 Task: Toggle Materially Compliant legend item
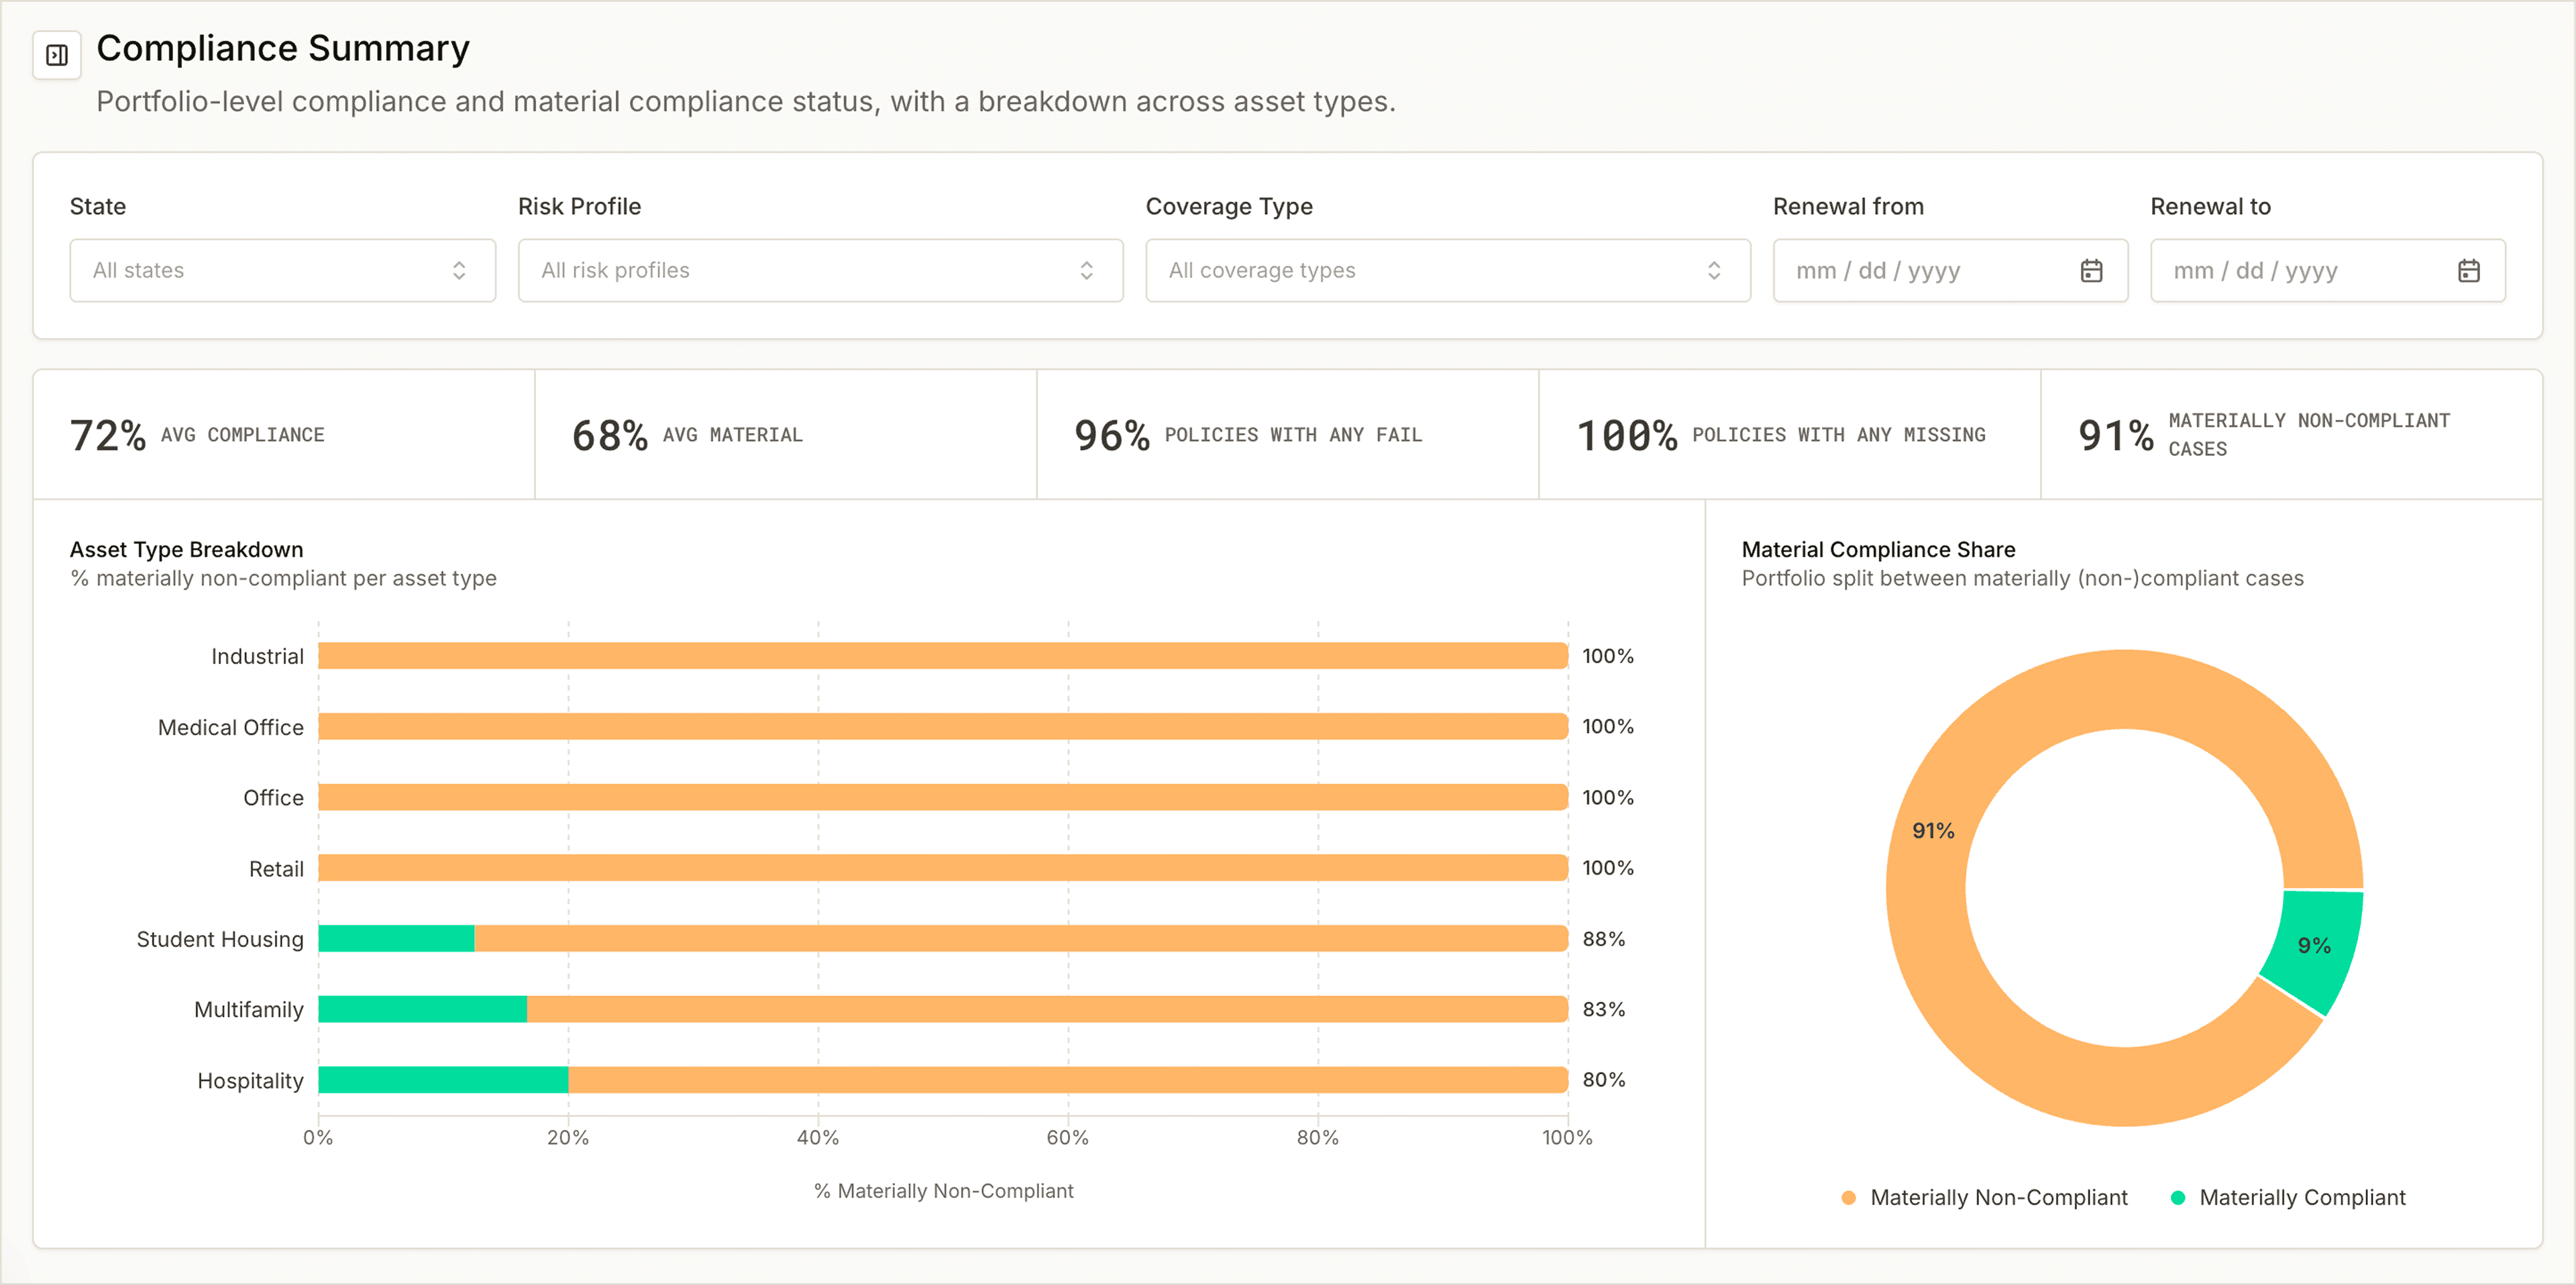click(x=2288, y=1197)
